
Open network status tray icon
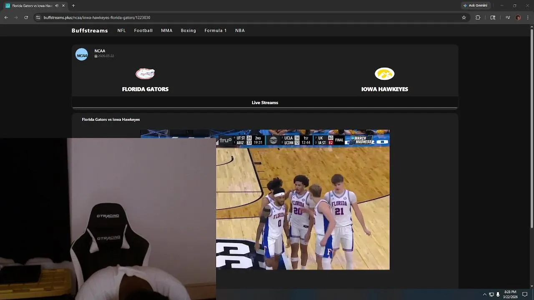pos(491,295)
